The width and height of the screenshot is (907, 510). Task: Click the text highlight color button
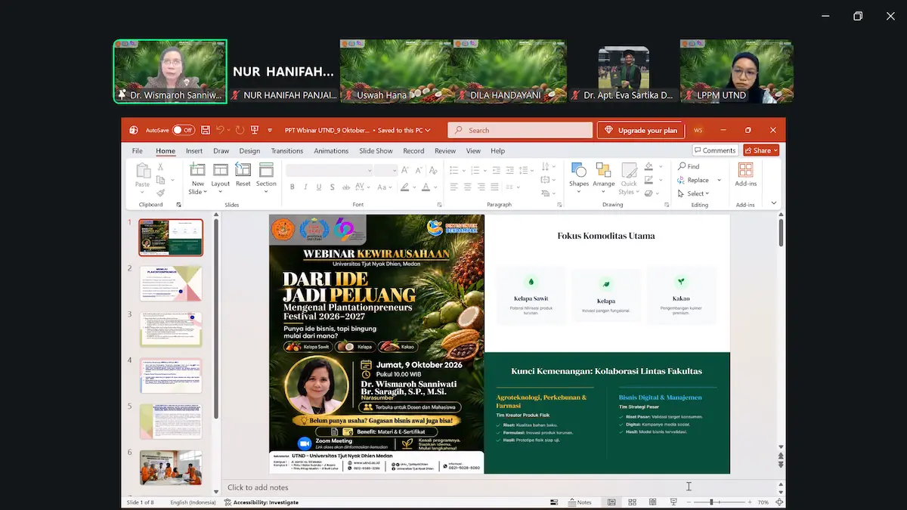(x=406, y=187)
